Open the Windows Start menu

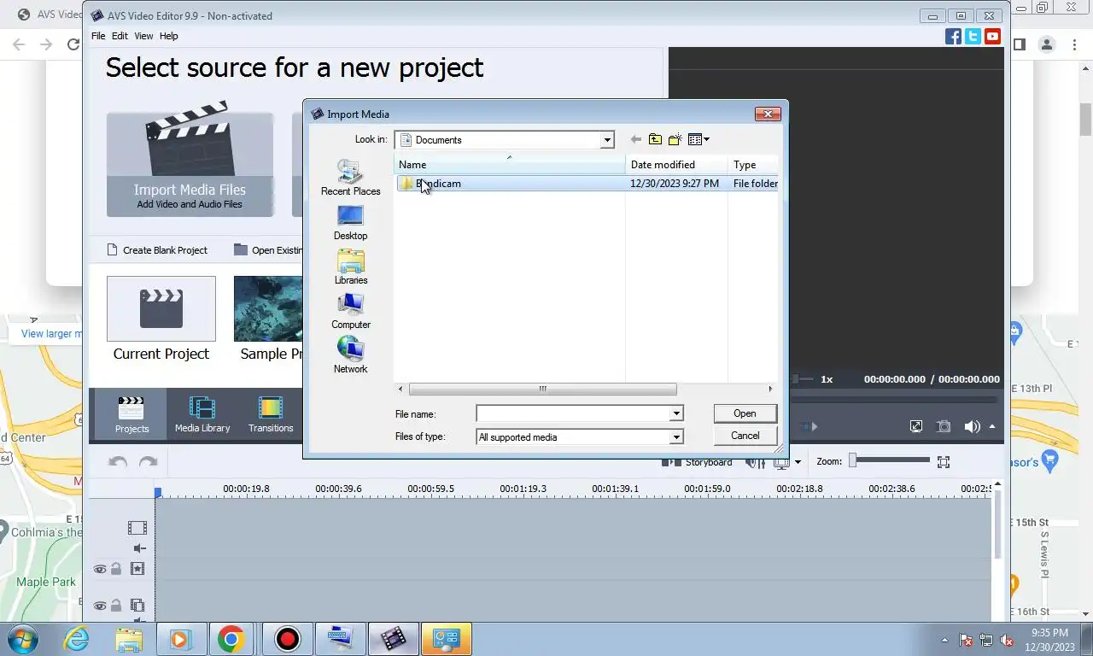pyautogui.click(x=21, y=639)
